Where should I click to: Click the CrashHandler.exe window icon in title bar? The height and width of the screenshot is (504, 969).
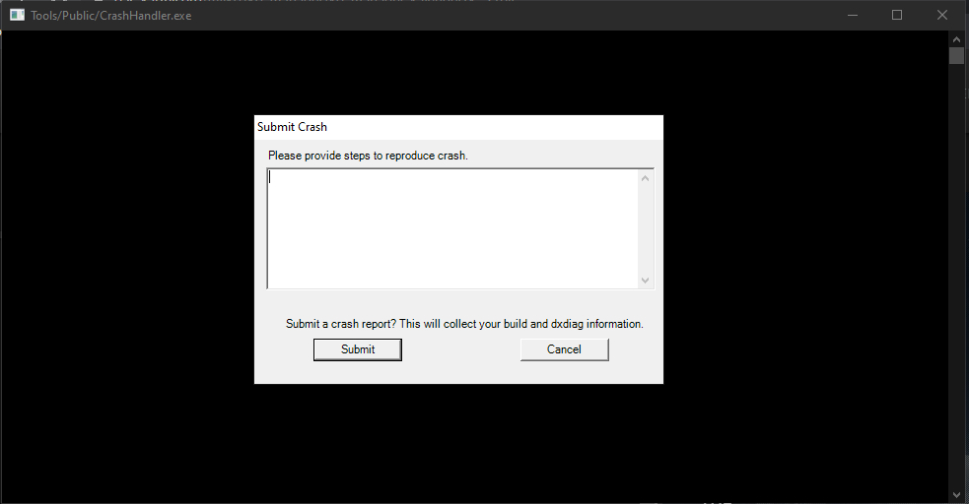click(x=17, y=16)
